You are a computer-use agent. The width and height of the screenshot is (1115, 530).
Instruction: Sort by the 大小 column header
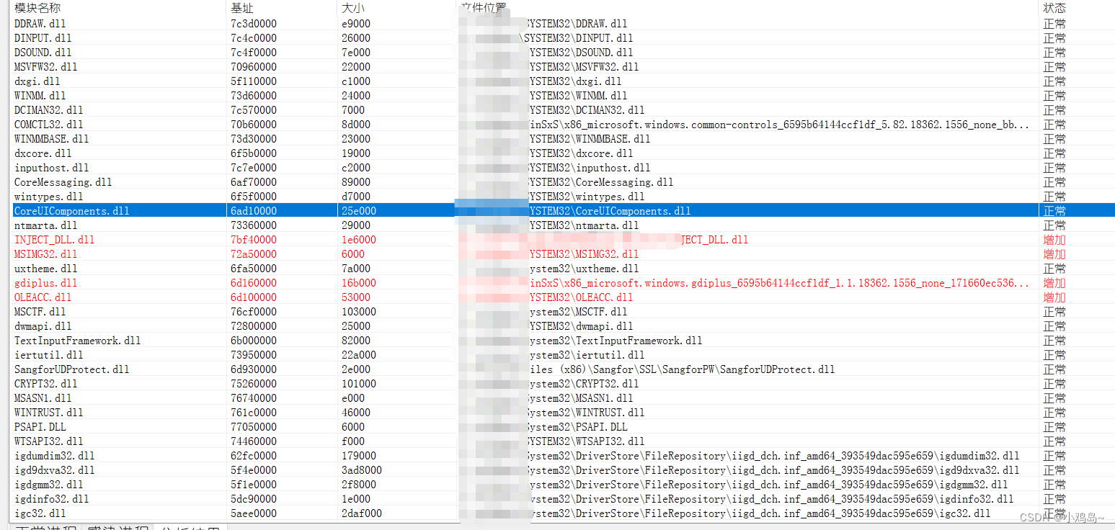[x=353, y=8]
